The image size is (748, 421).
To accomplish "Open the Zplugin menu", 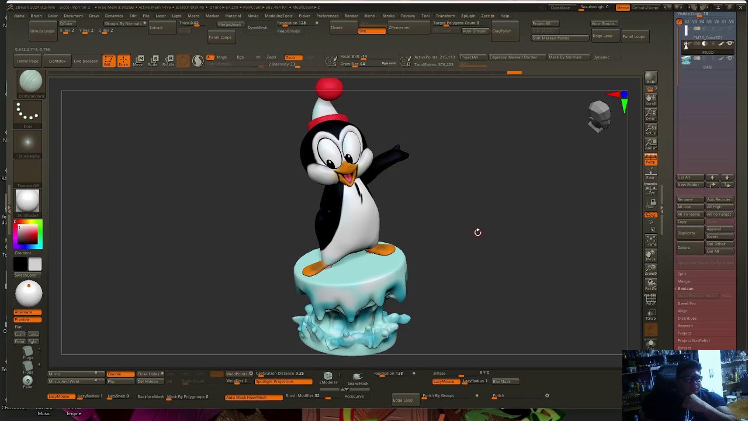I will (x=468, y=16).
